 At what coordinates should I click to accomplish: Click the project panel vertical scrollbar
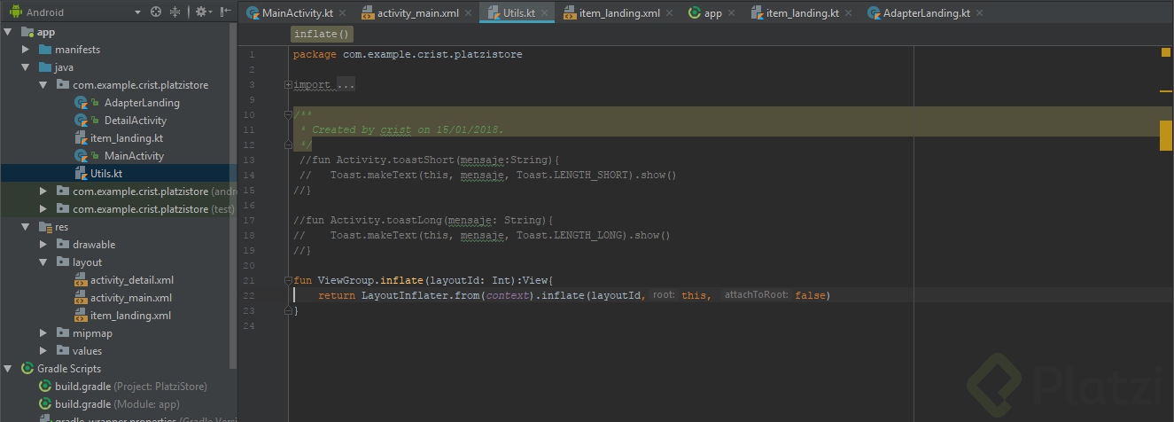coord(233,195)
